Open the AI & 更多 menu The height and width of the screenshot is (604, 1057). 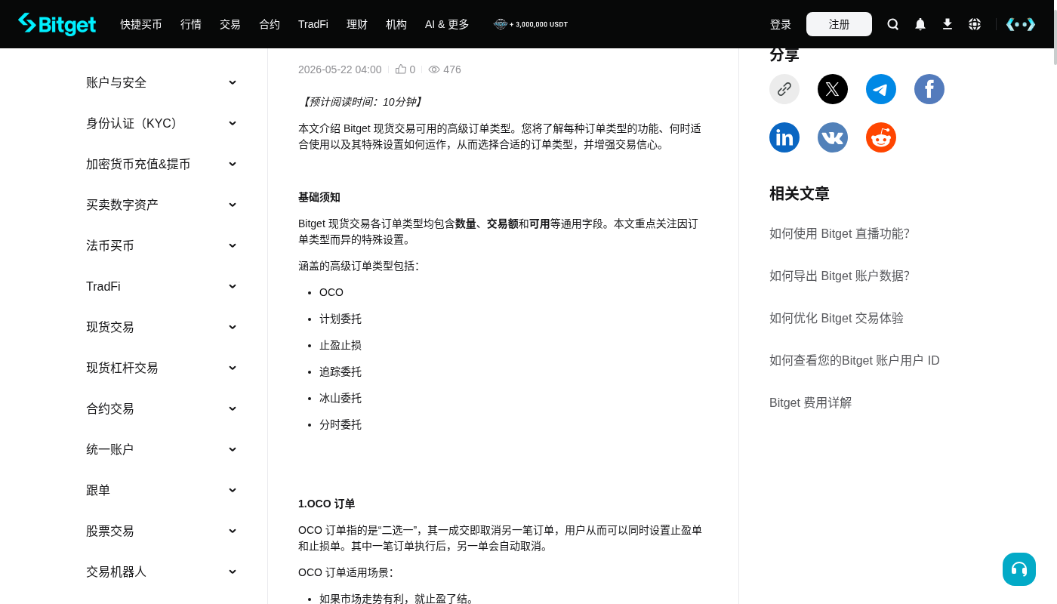coord(447,24)
